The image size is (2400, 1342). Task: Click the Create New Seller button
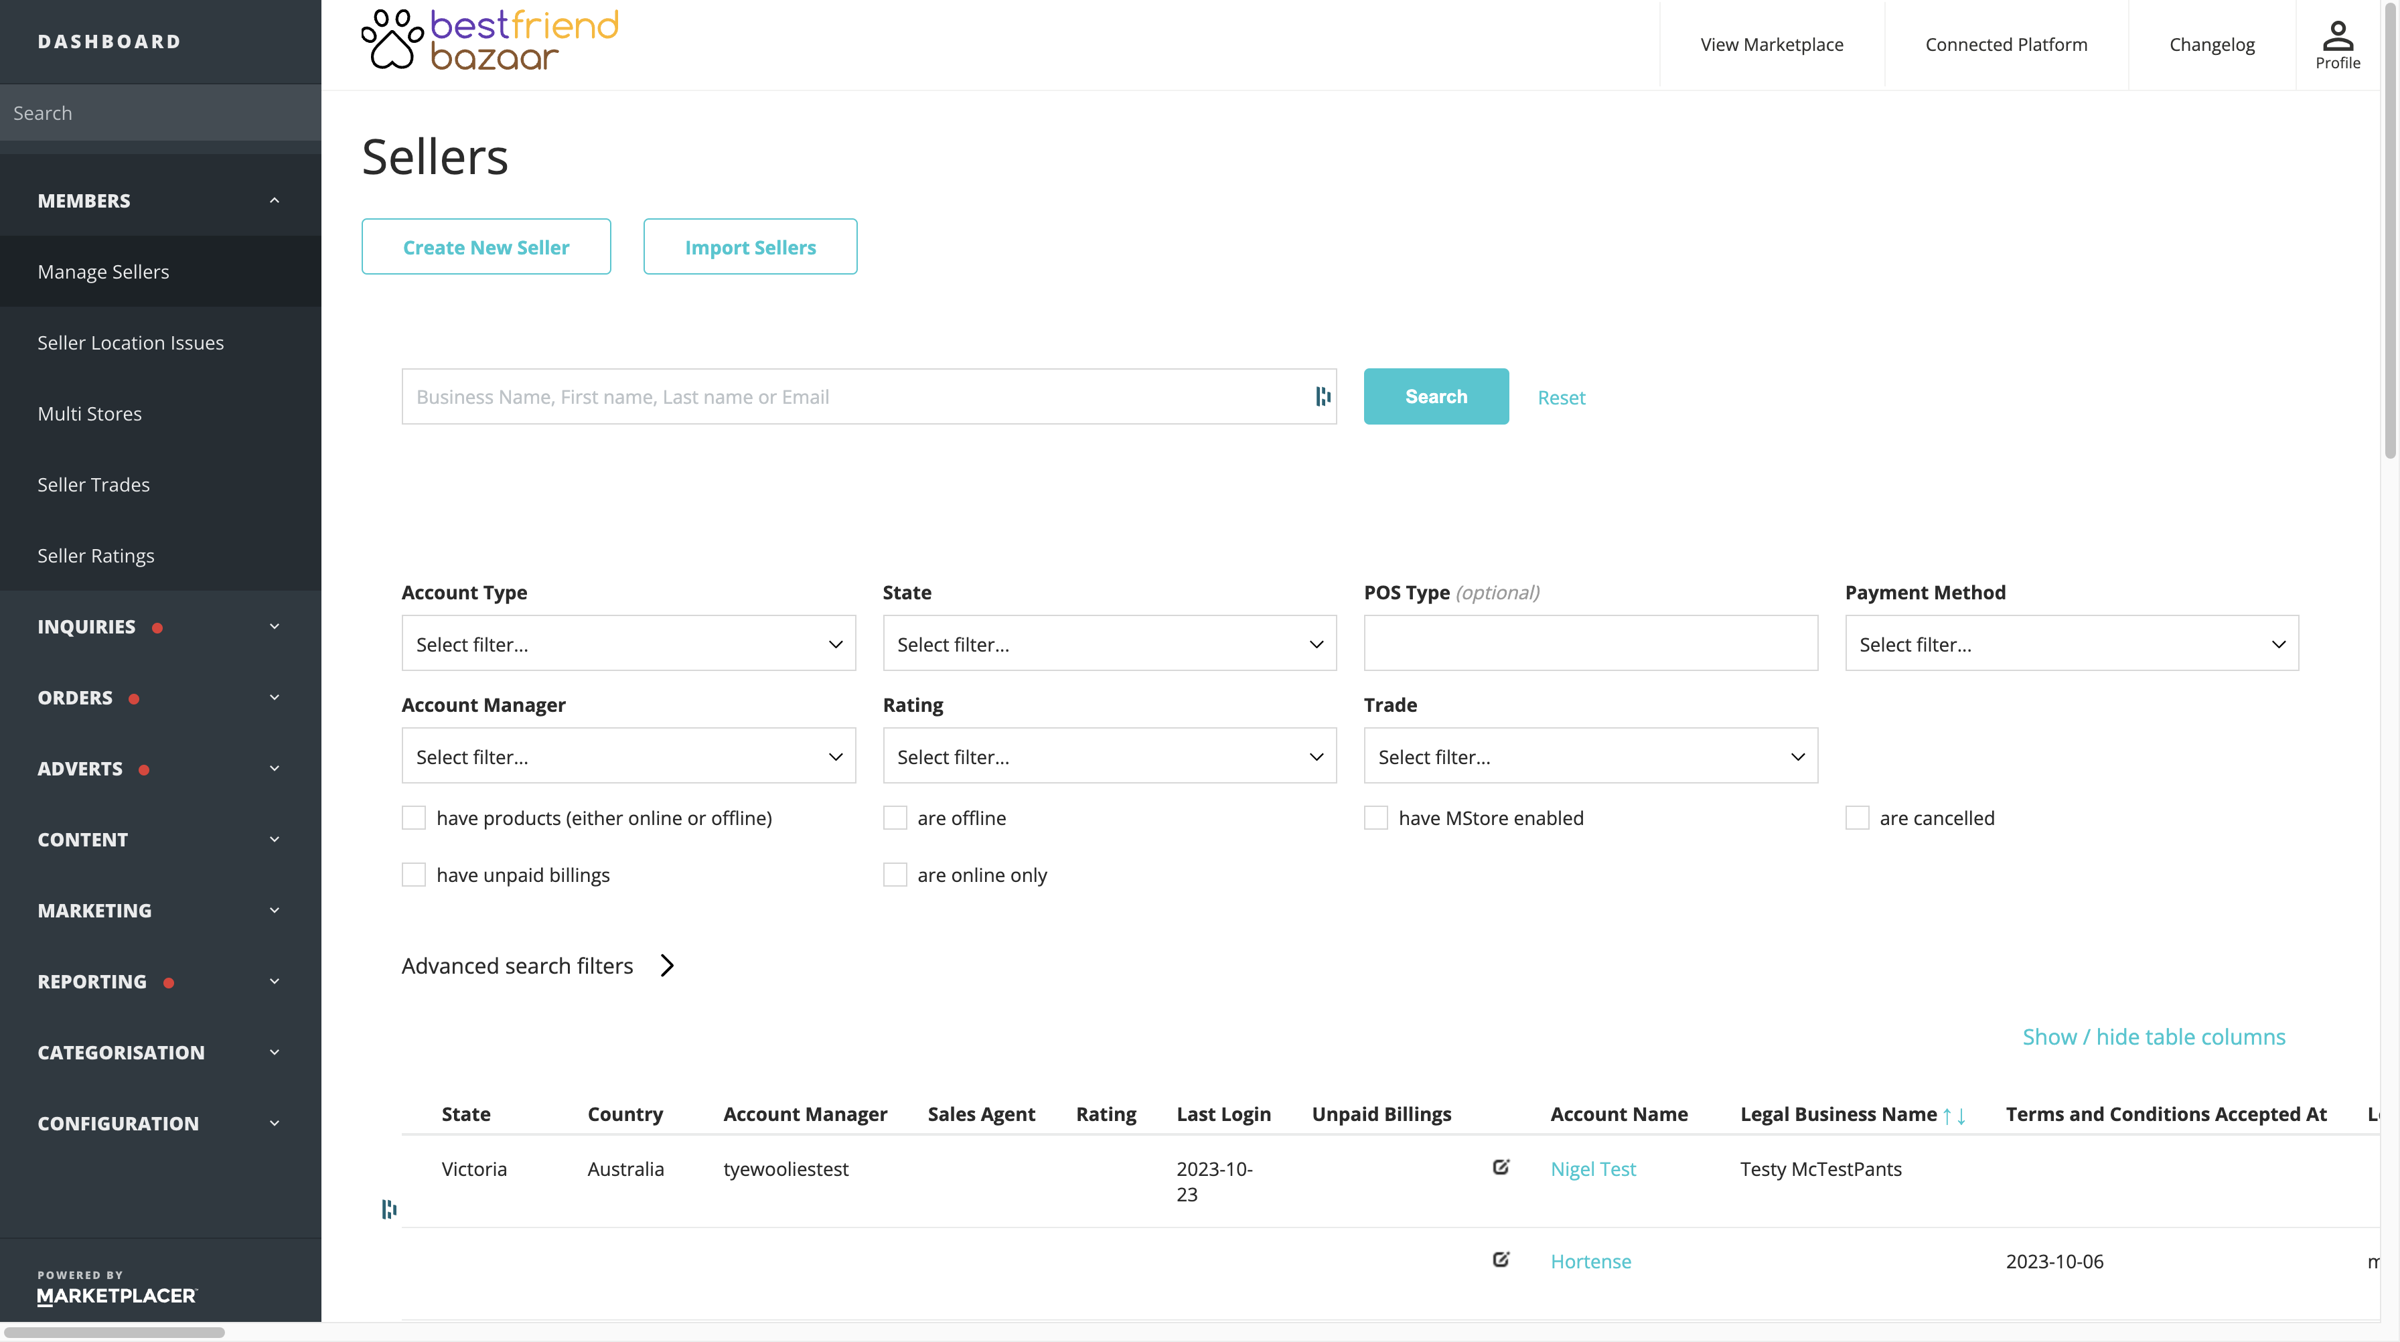click(486, 247)
